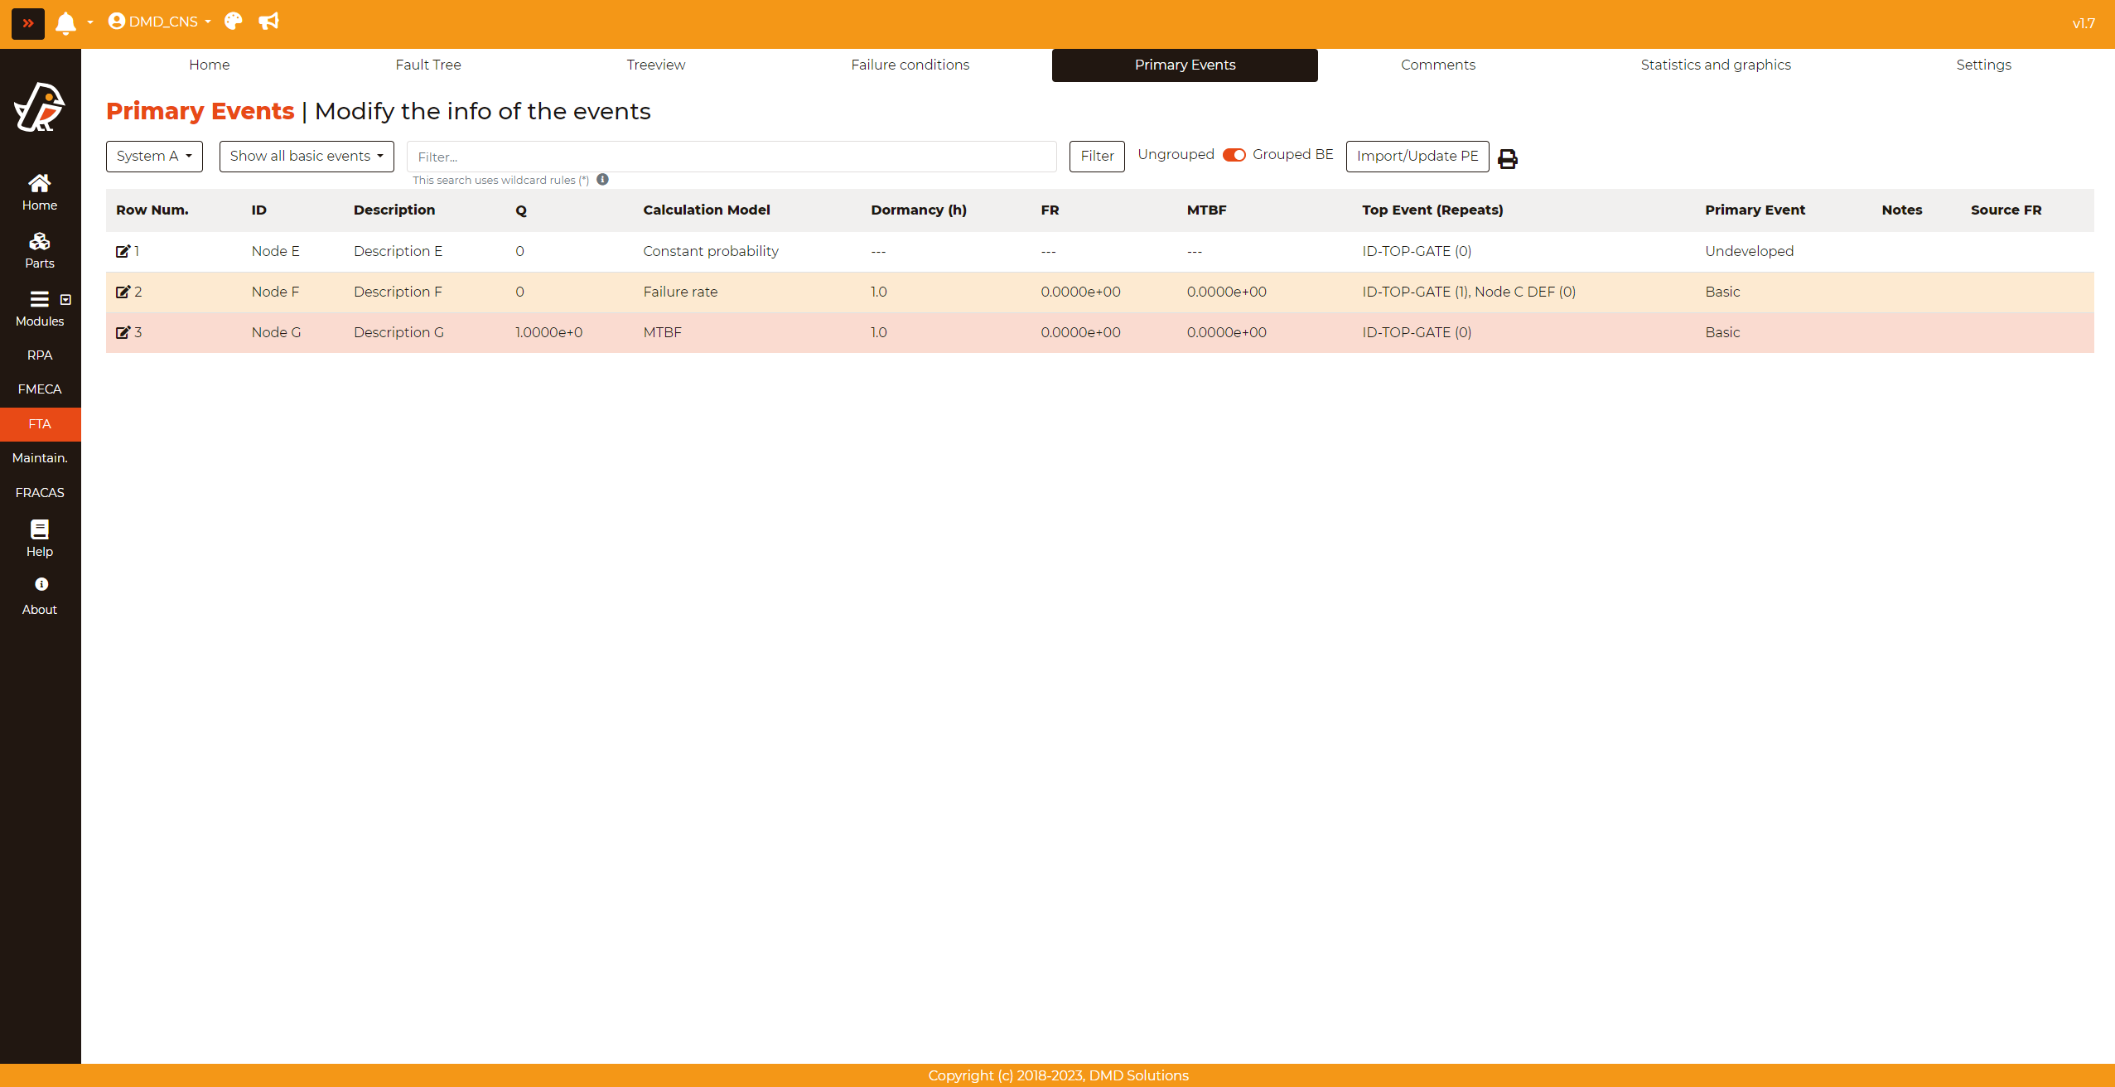The image size is (2115, 1087).
Task: Open the Modules menu in sidebar
Action: coord(40,307)
